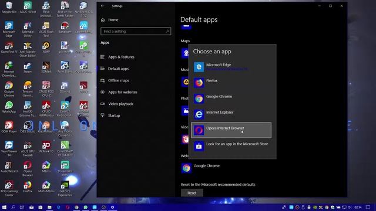Open File Explorer from taskbar
Viewport: 376px width, 211px height.
(49, 207)
